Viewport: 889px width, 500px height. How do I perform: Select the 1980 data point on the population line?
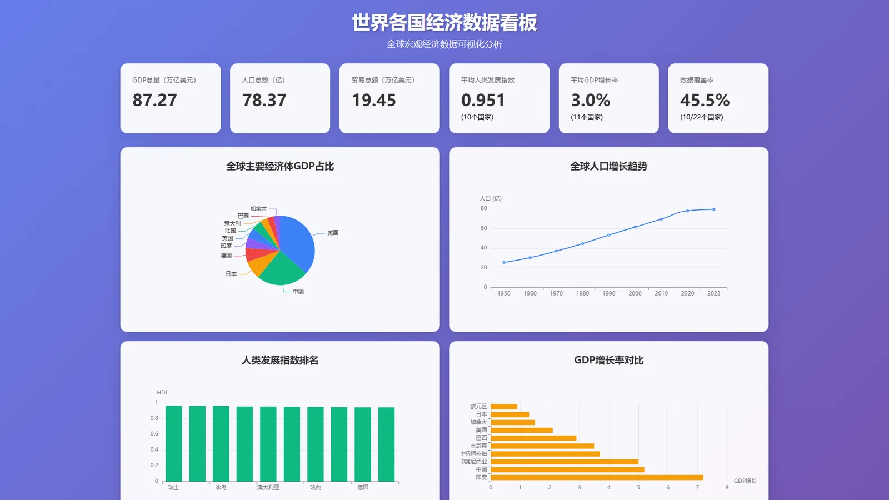click(x=582, y=243)
